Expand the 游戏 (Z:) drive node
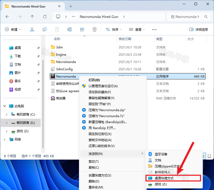 point(7,131)
